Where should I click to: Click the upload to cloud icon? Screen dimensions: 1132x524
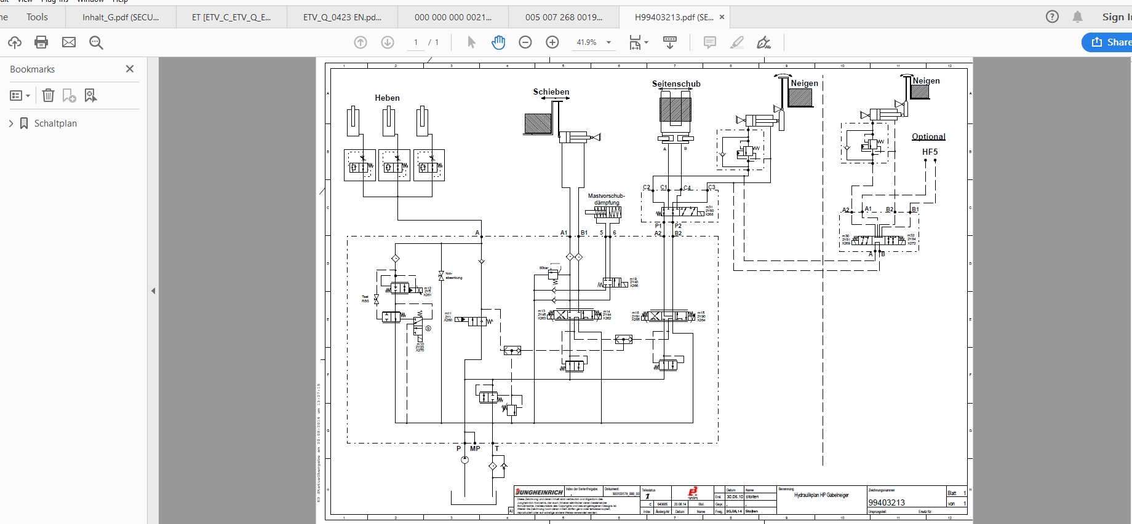coord(15,42)
